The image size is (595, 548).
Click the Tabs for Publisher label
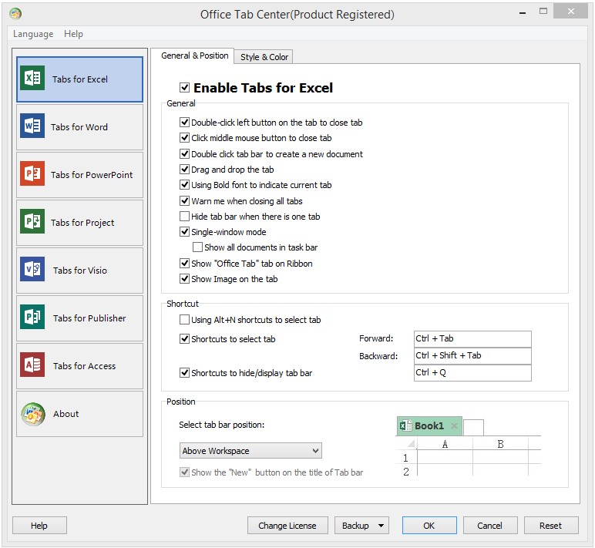click(89, 318)
